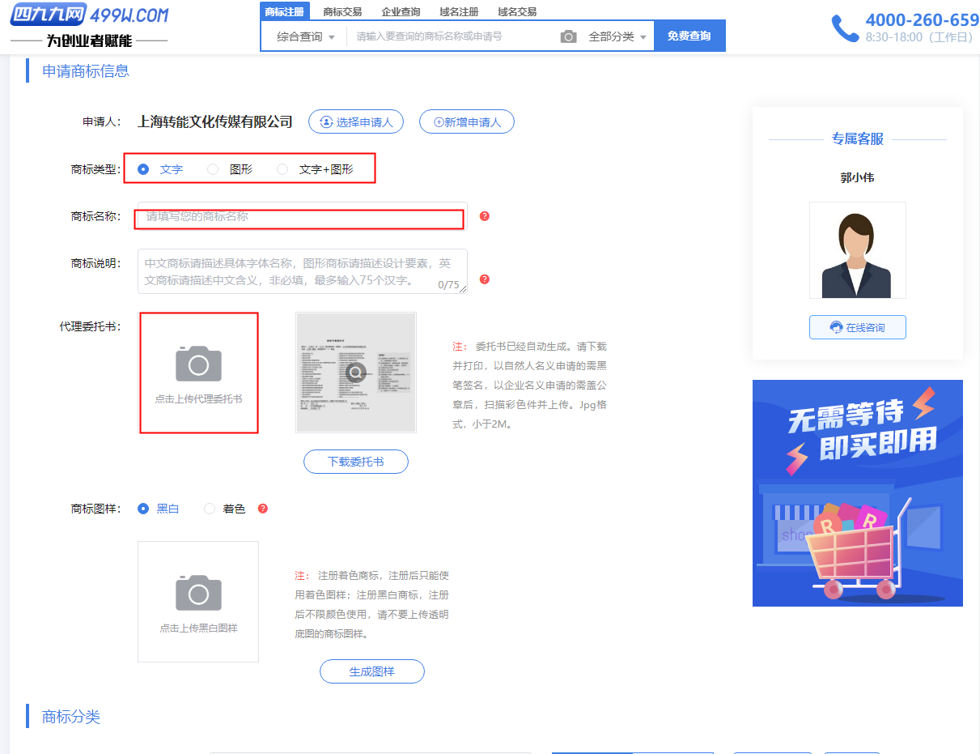Switch to the 域名交易 tab
This screenshot has height=754, width=980.
[517, 12]
